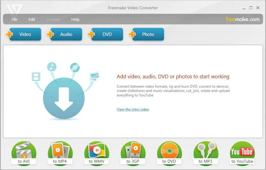Open the Help menu
Viewport: 266px width, 170px height.
pos(75,19)
